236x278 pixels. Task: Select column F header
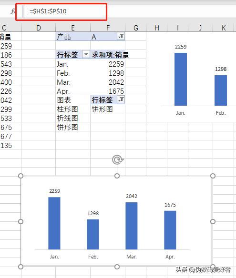108,28
